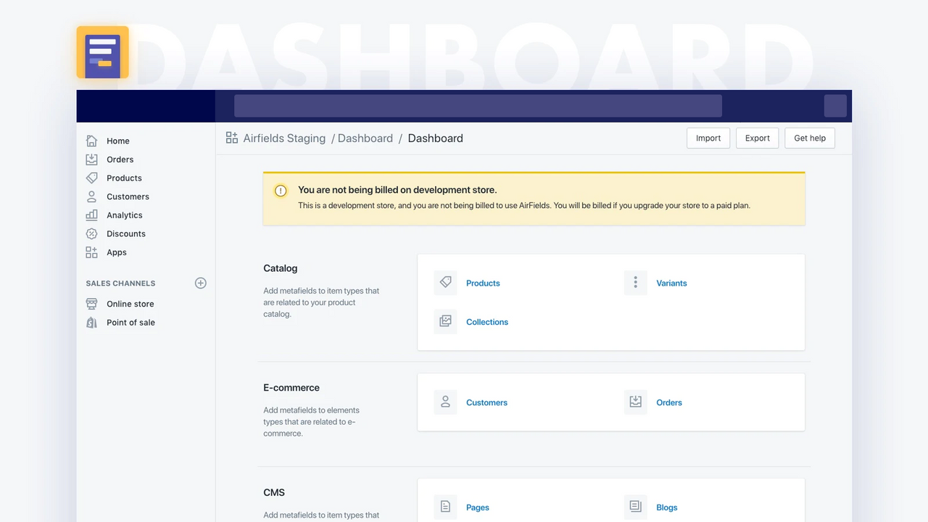Click the Export button
The width and height of the screenshot is (928, 522).
[757, 138]
